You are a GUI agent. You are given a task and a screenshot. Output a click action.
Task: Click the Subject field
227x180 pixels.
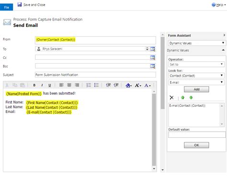(x=95, y=75)
